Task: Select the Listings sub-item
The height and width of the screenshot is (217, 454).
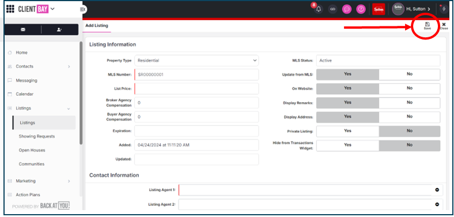Action: tap(44, 123)
